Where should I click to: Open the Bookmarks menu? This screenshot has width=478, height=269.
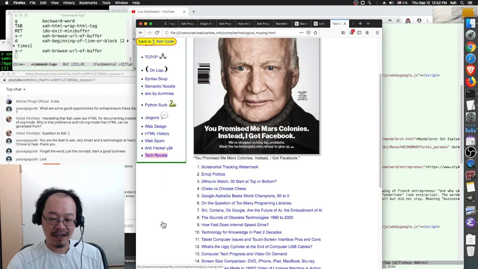coord(88,3)
